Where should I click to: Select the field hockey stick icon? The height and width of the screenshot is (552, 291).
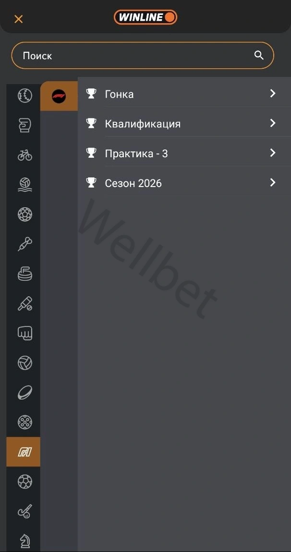pos(25,511)
